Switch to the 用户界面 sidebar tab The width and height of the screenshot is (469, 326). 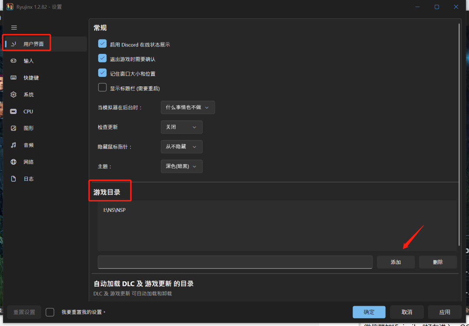coord(33,44)
